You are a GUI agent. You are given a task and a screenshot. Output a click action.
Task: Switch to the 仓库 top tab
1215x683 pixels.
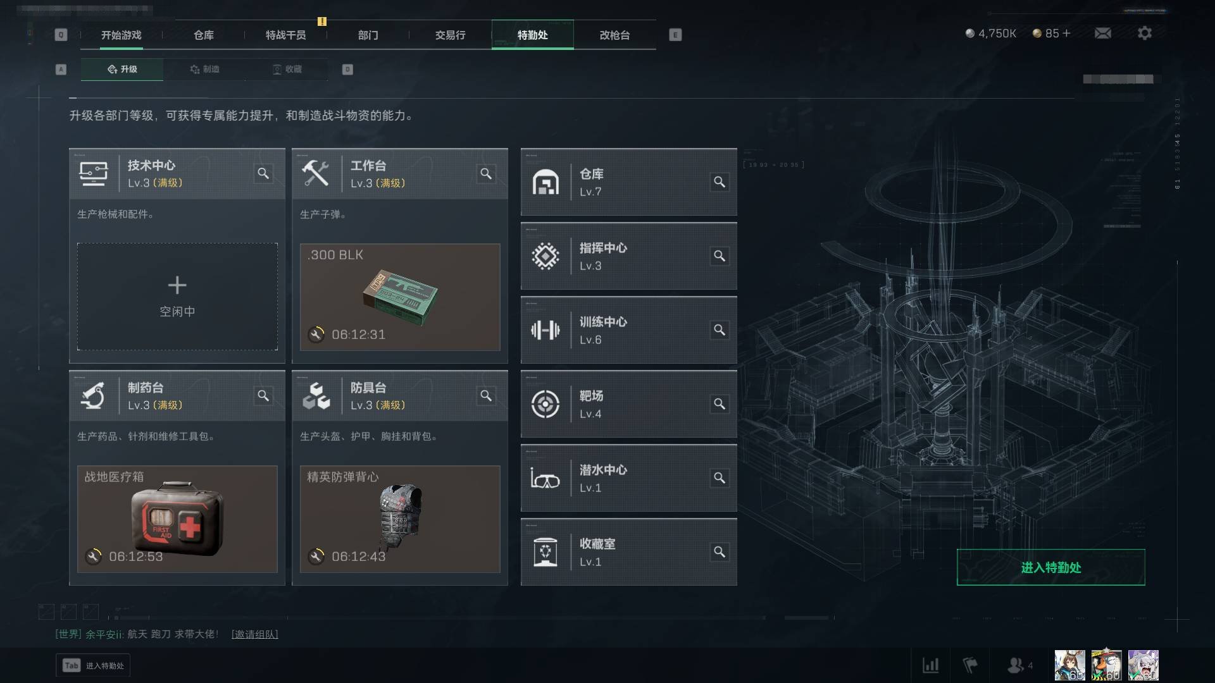[204, 35]
